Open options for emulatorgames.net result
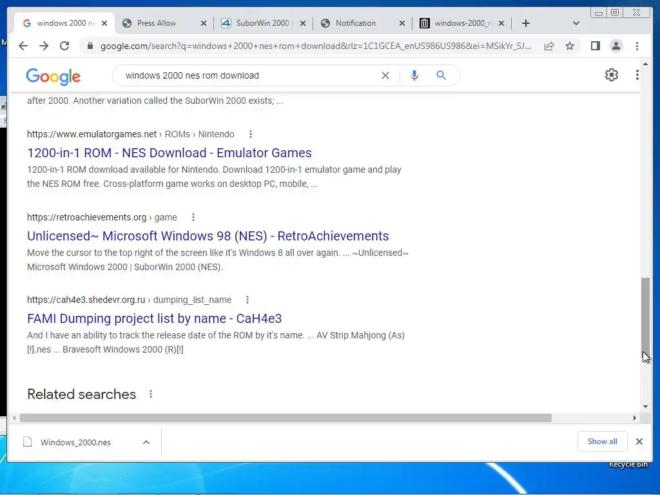Viewport: 660px width, 495px height. point(251,134)
